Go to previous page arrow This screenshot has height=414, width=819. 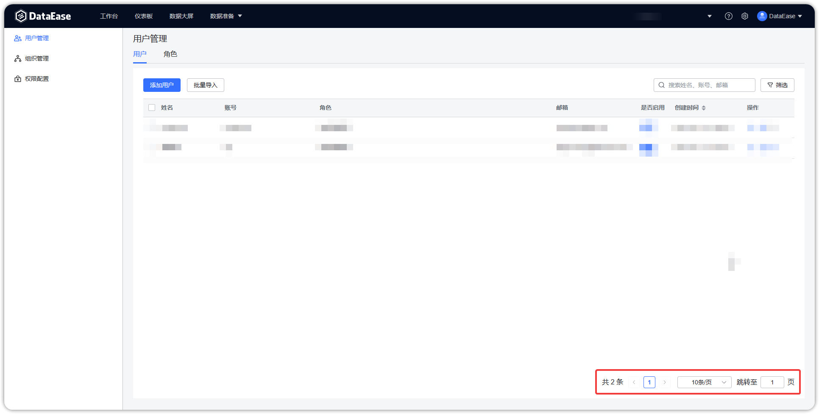(x=634, y=382)
